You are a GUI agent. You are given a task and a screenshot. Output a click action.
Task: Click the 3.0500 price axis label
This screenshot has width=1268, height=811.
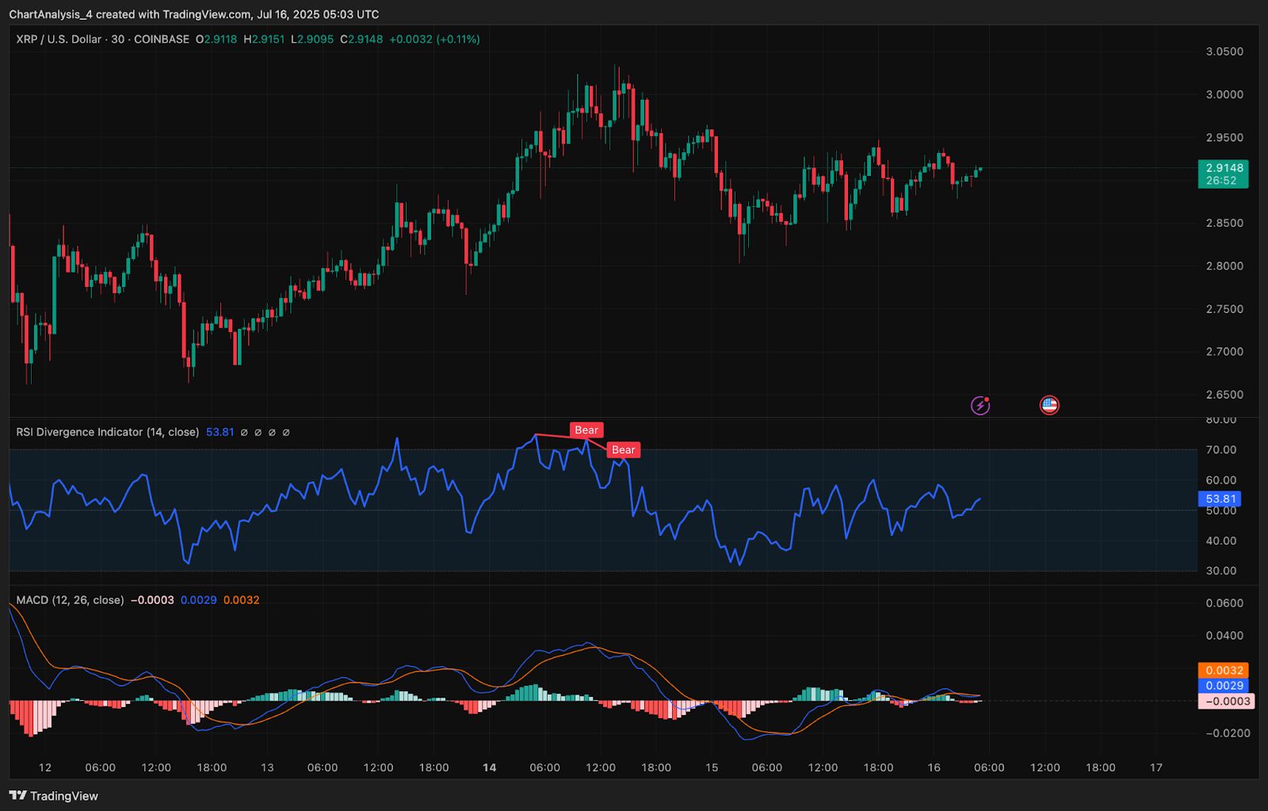[x=1224, y=52]
